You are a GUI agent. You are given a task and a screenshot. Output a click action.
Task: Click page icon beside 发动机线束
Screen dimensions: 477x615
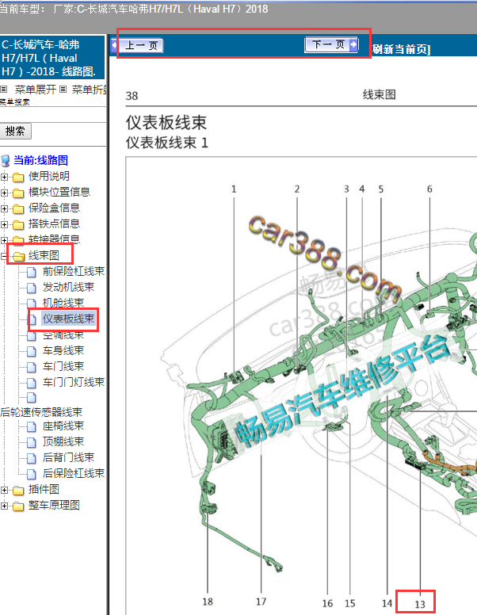tap(32, 288)
